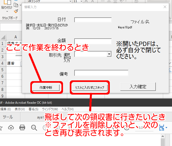This screenshot has height=146, width=172.
Task: Open the copy options dropdown arrow
Action: point(20,5)
